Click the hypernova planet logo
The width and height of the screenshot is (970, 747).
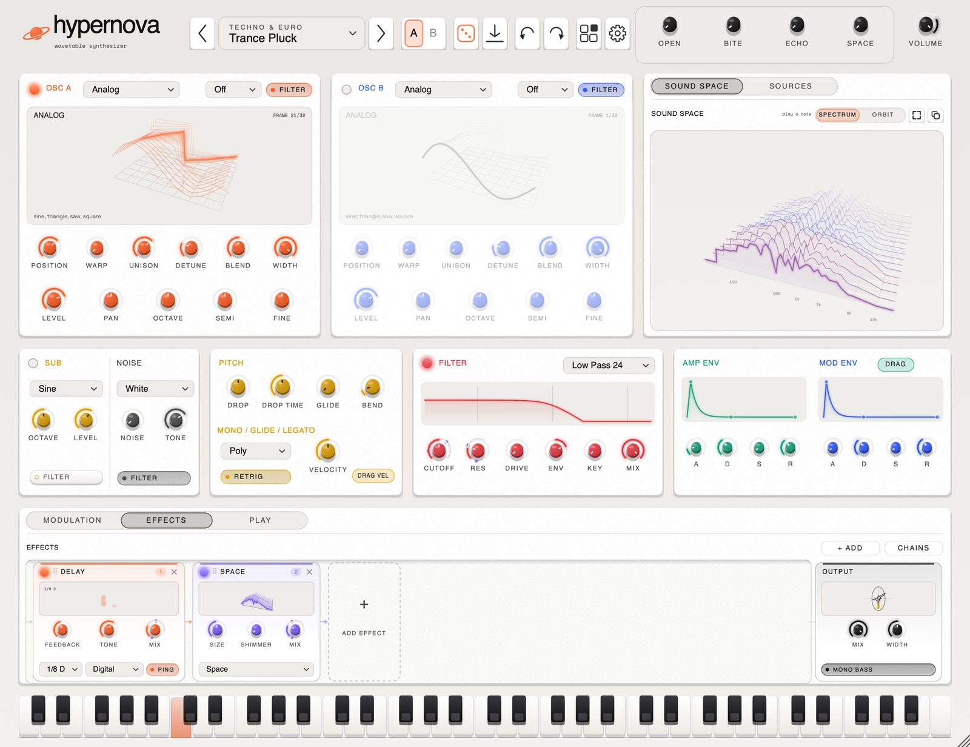pyautogui.click(x=36, y=33)
